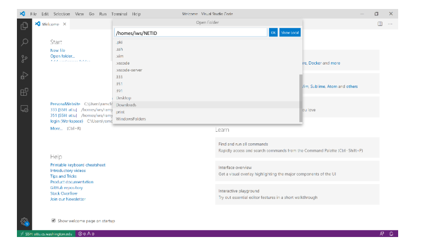The height and width of the screenshot is (246, 423).
Task: Open the Search view icon
Action: coord(24,42)
